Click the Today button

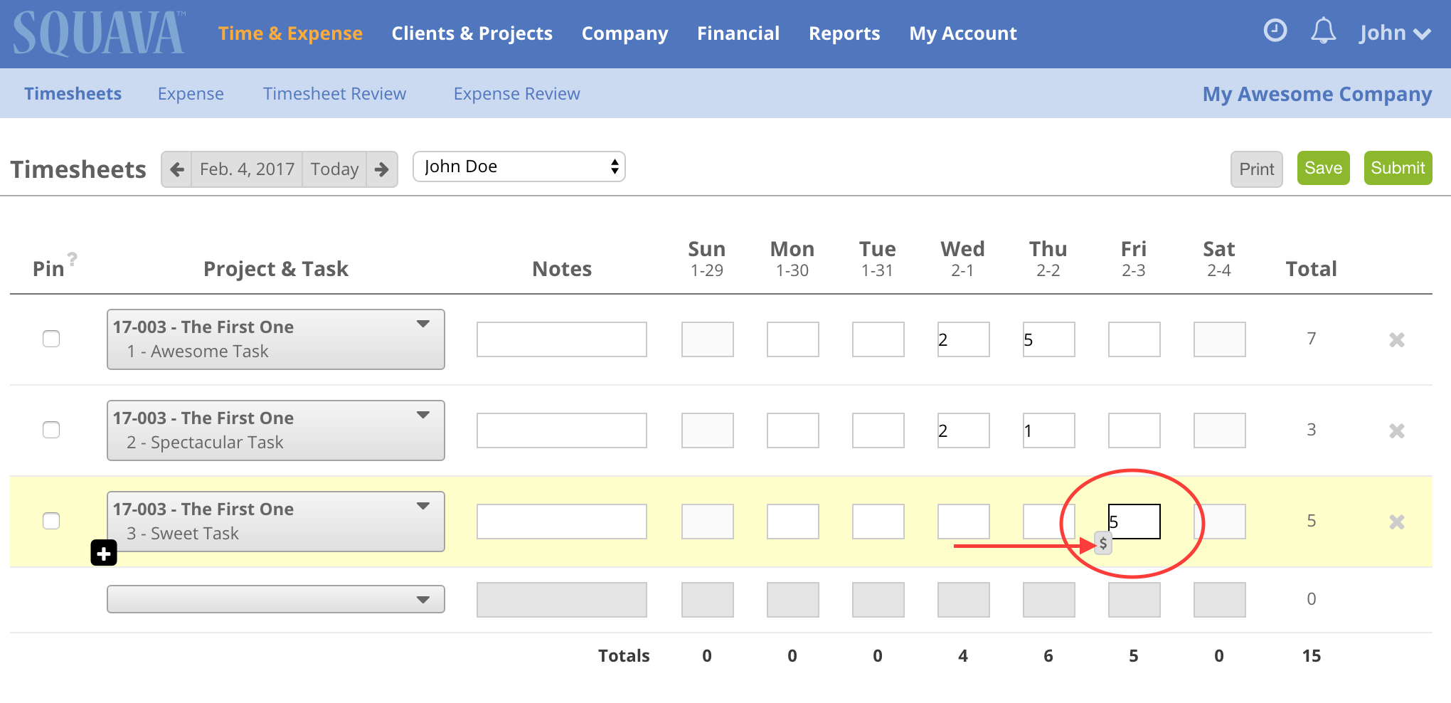click(x=334, y=169)
